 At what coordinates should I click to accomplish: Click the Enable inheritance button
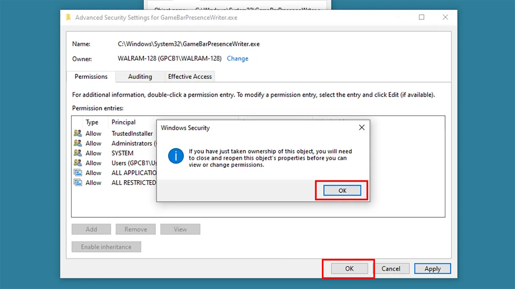tap(106, 247)
